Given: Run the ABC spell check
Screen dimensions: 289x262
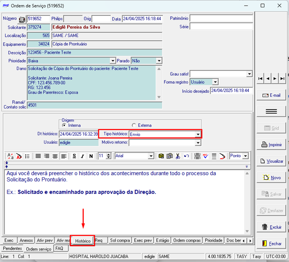Looking at the screenshot, I should point(206,156).
